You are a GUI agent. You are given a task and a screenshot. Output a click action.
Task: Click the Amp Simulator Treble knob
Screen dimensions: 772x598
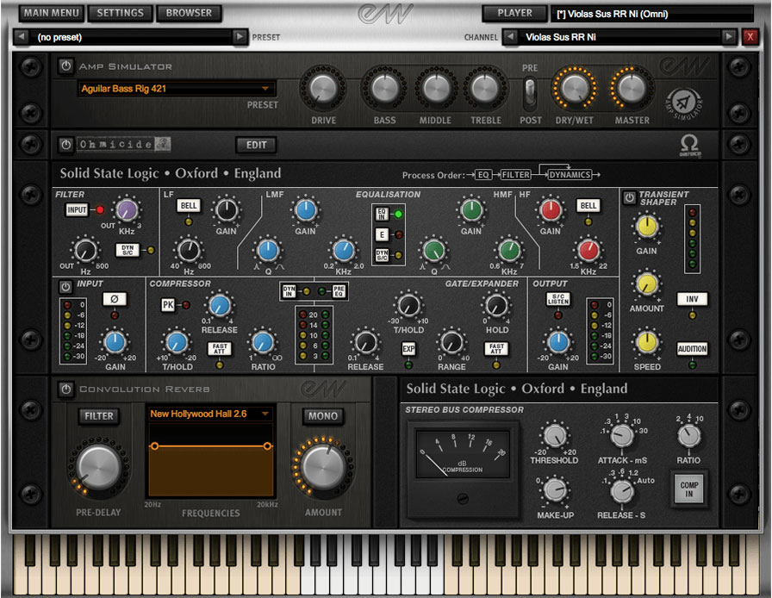[485, 89]
